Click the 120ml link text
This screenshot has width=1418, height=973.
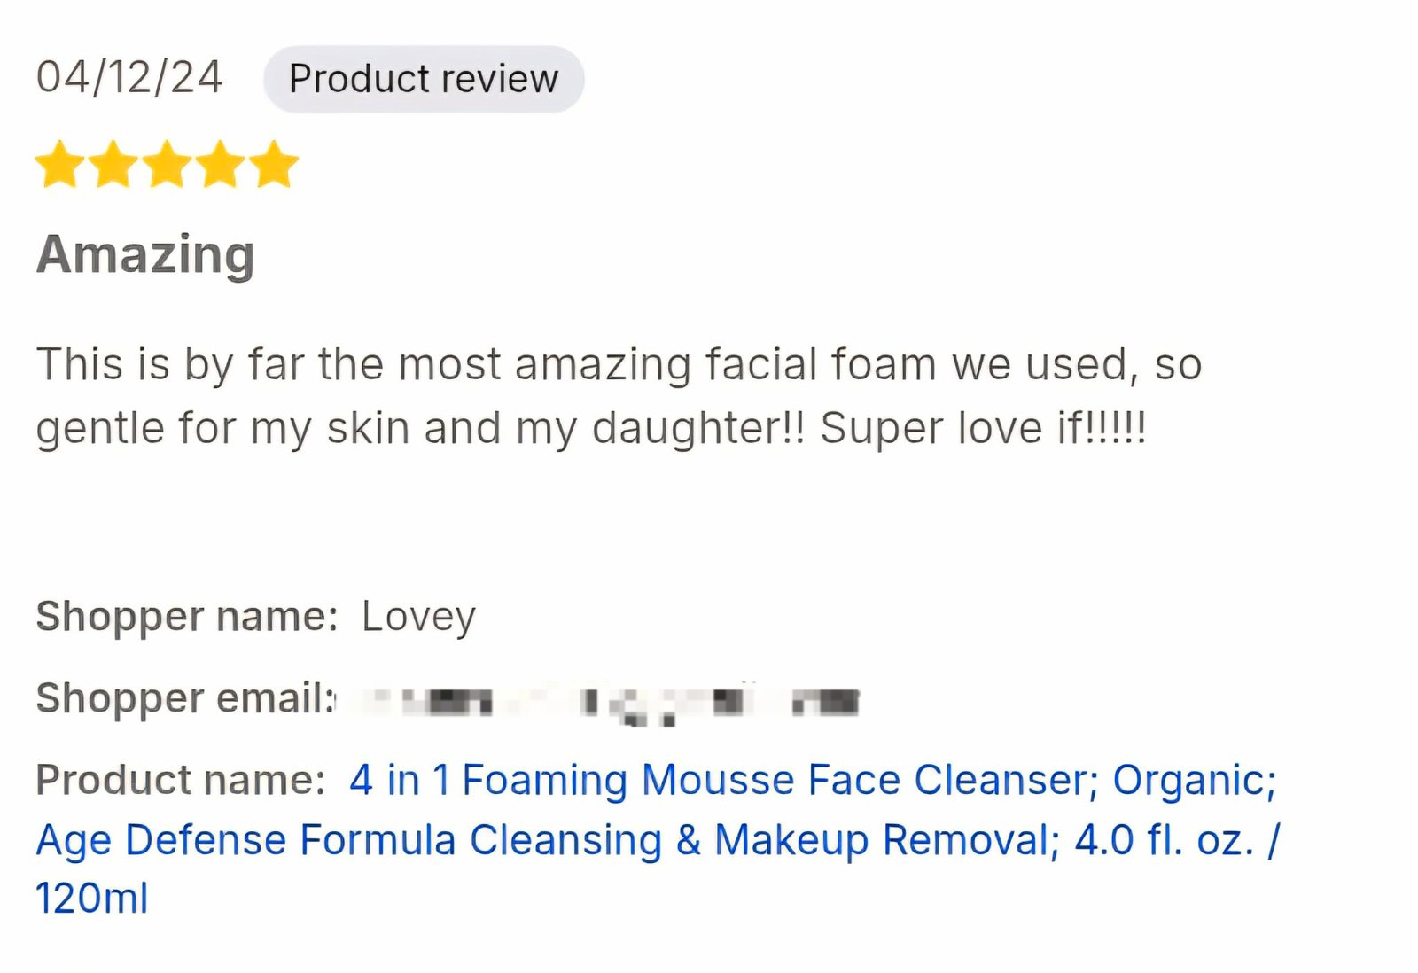pyautogui.click(x=91, y=899)
